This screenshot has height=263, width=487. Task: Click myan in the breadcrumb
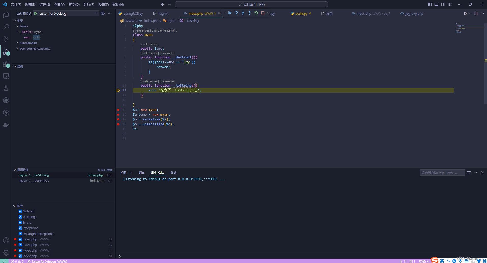coord(171,21)
